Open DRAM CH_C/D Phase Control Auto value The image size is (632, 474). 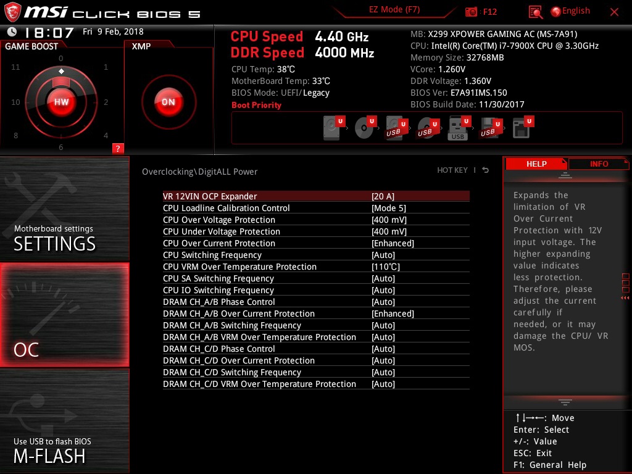[383, 348]
